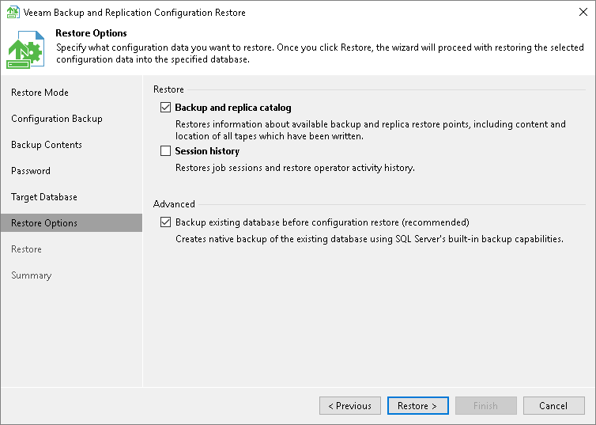
Task: Click the disabled Finish button
Action: coord(485,405)
